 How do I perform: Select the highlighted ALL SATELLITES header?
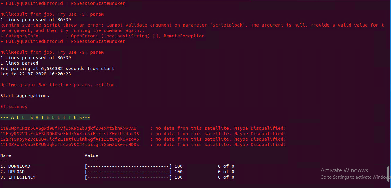coord(45,117)
